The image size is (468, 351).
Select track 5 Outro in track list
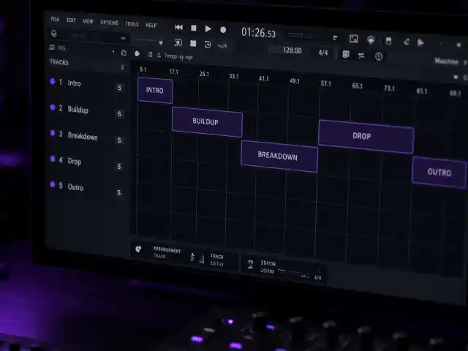click(x=86, y=187)
